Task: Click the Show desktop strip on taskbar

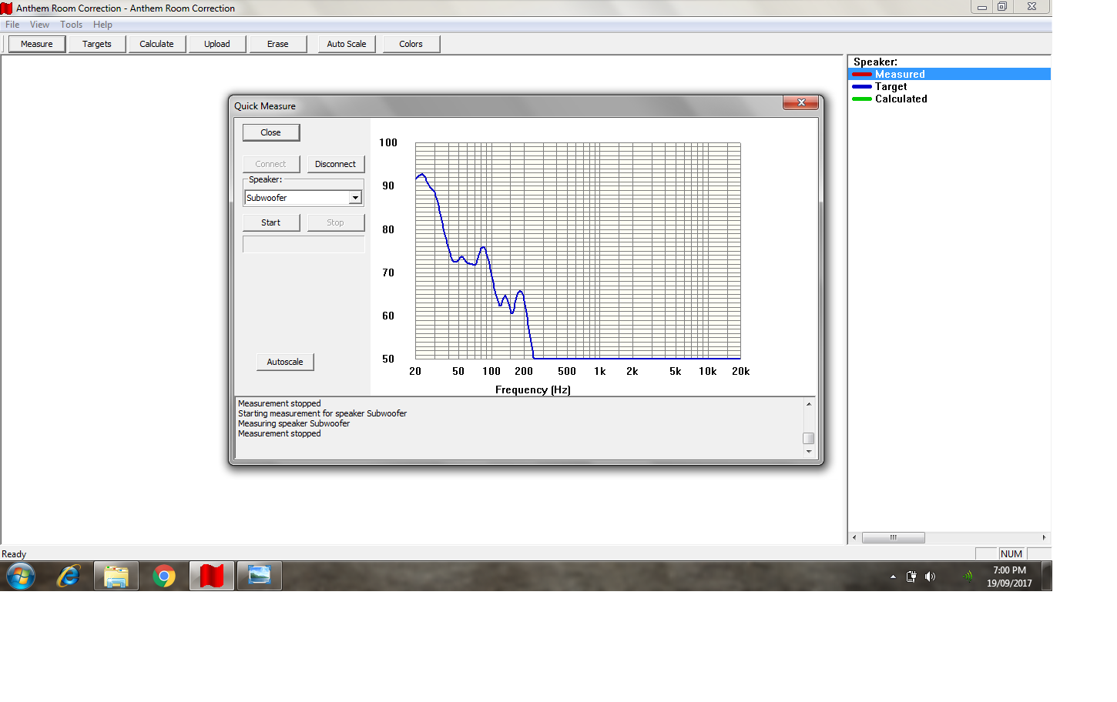Action: click(1047, 576)
